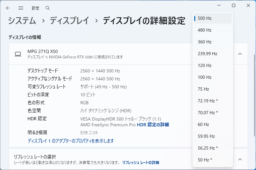This screenshot has height=170, width=256.
Task: Open the リフレッシュ レートの詳細 link
Action: pos(141,163)
